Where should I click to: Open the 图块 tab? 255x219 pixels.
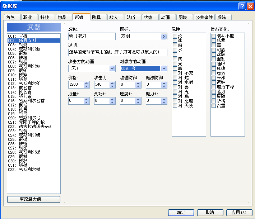click(185, 17)
